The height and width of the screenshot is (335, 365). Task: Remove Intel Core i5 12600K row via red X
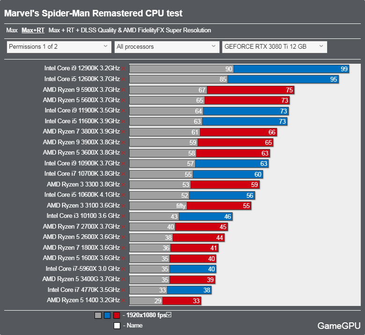pos(124,80)
